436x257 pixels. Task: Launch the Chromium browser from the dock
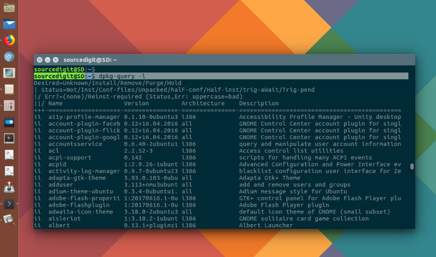point(9,57)
